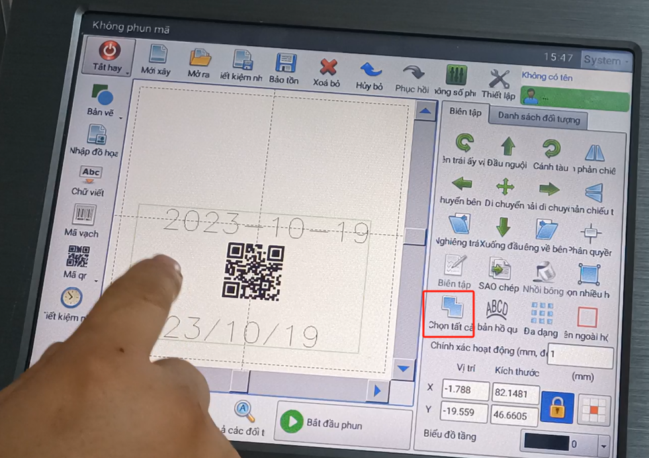Screen dimensions: 649x458
Task: Click the Mới xây new file icon
Action: click(x=157, y=58)
